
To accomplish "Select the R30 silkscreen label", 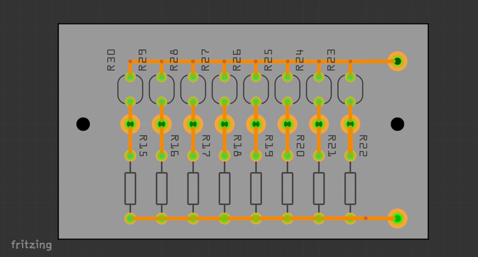I will coord(111,60).
